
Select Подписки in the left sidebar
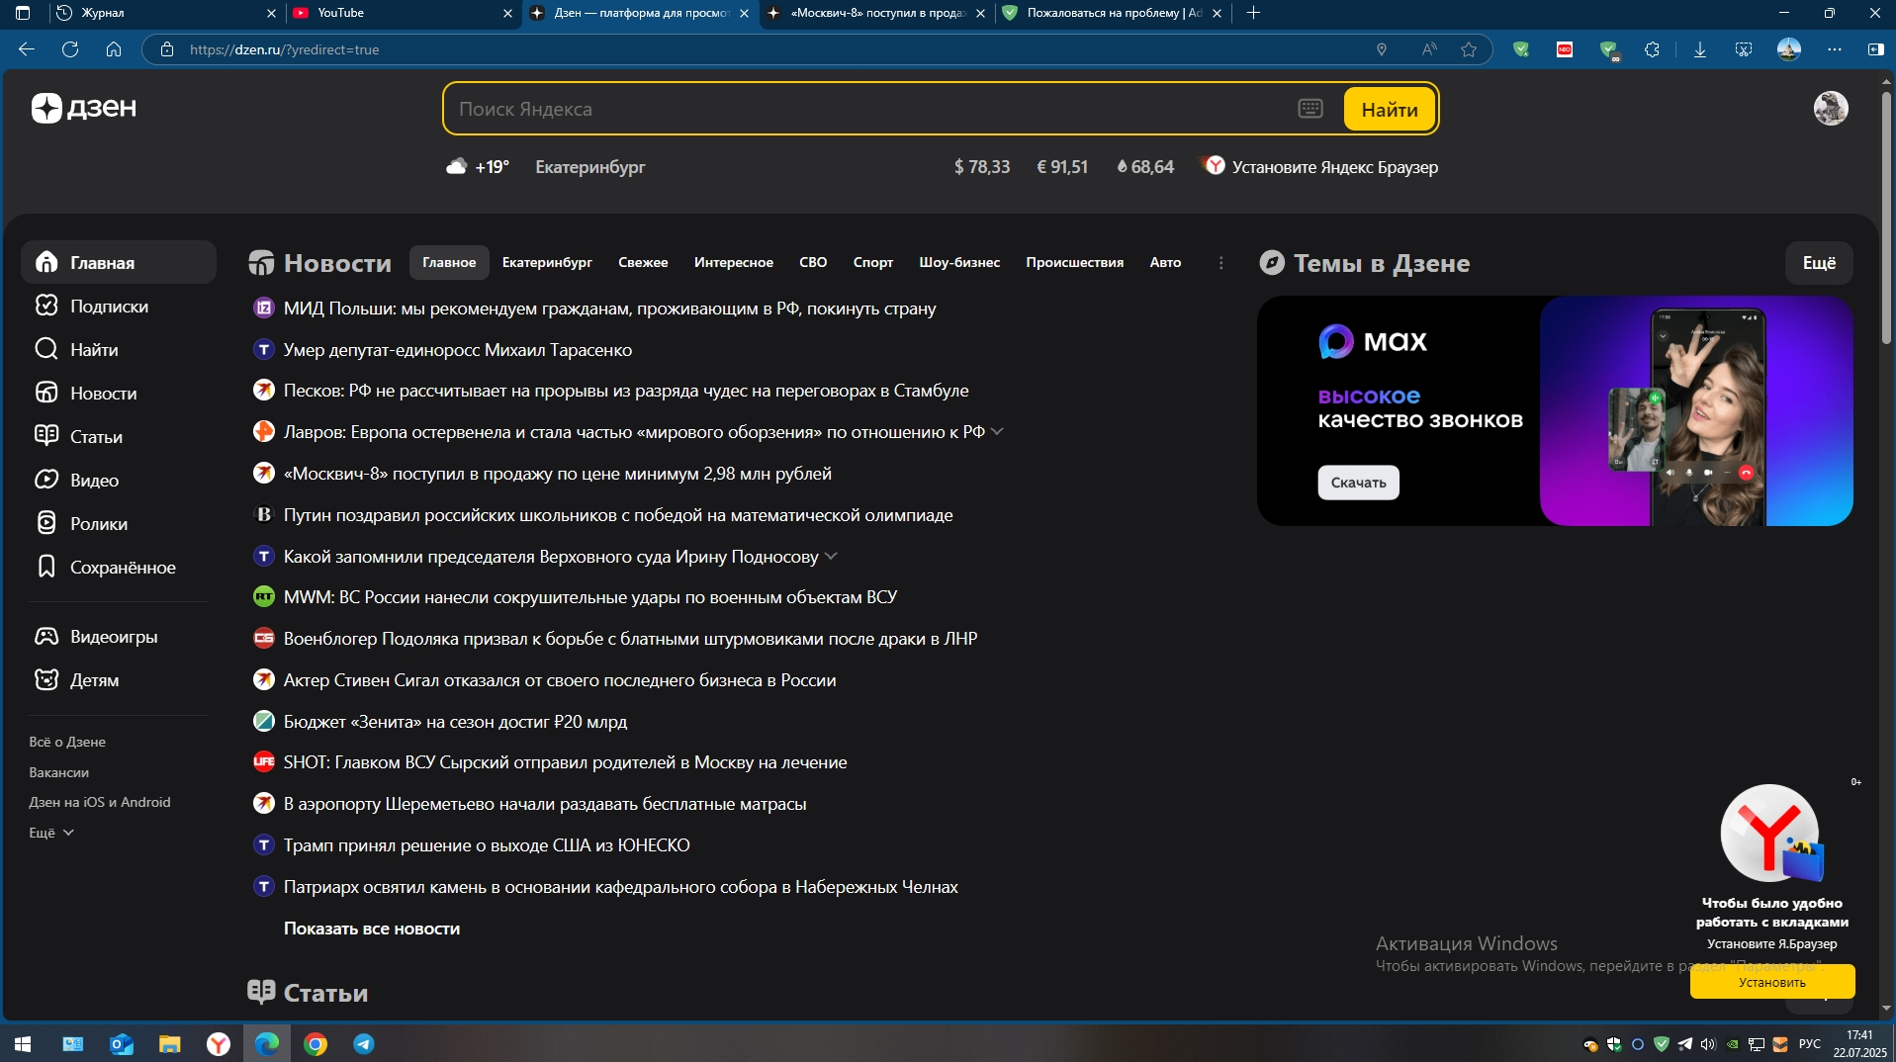coord(109,306)
